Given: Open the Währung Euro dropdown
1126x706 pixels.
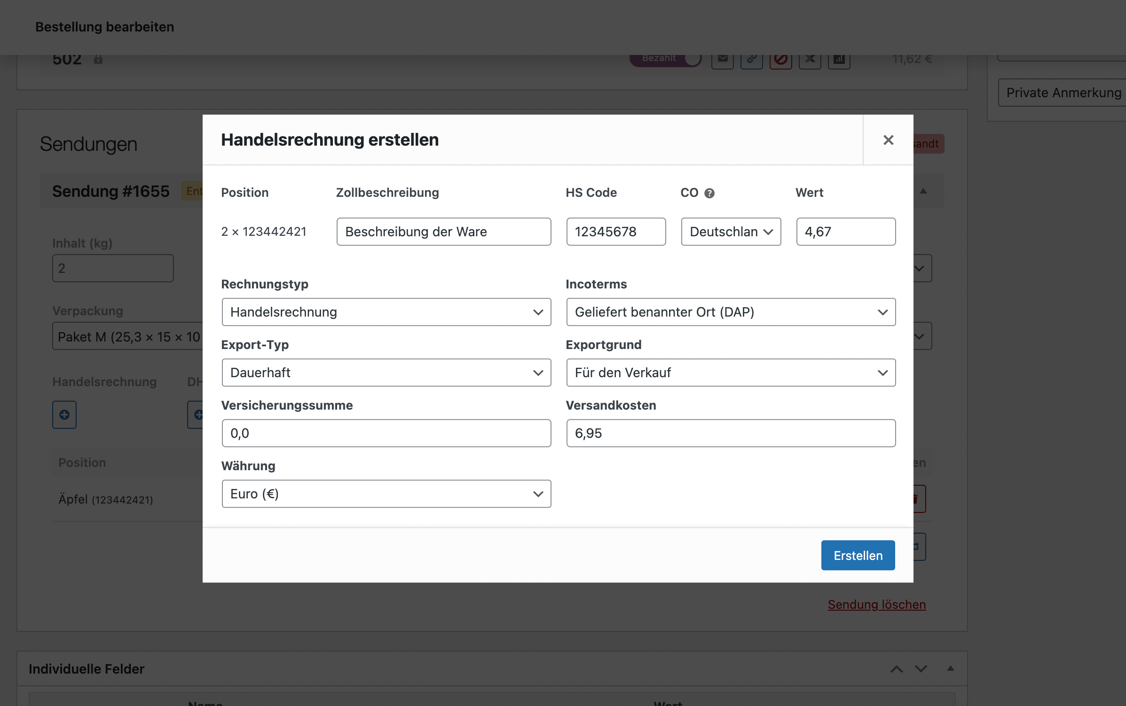Looking at the screenshot, I should click(386, 494).
